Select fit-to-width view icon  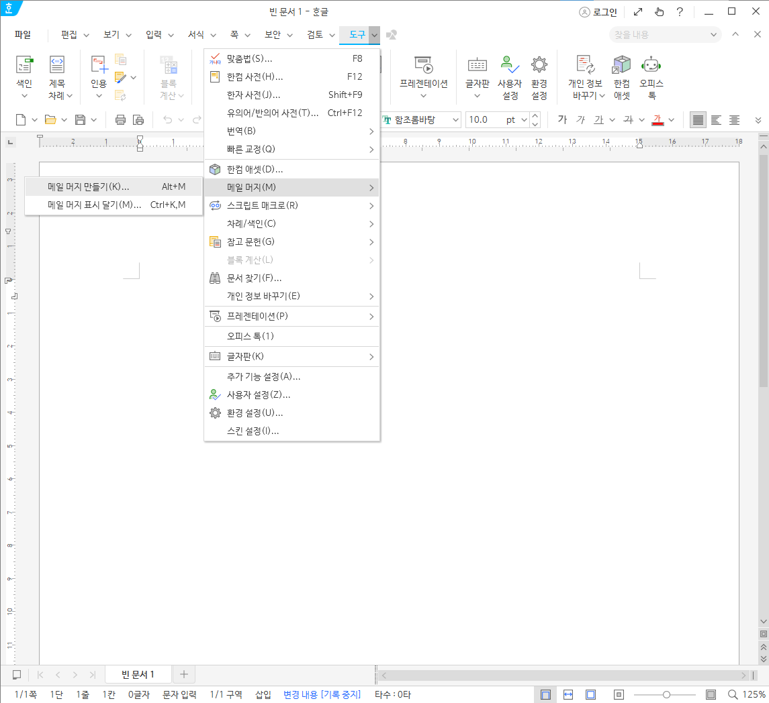(568, 694)
